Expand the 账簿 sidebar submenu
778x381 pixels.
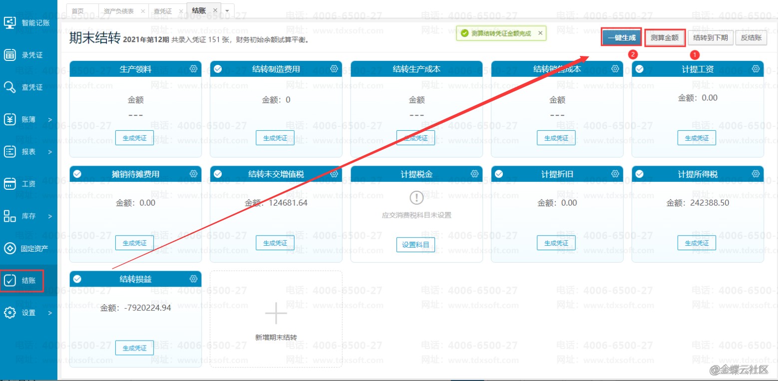pos(49,120)
